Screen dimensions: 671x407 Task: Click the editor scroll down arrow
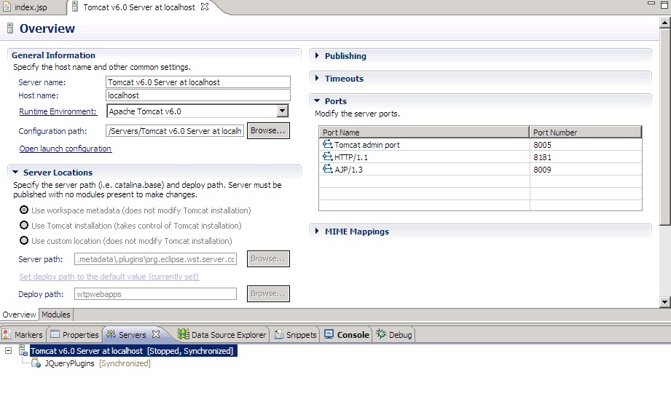point(664,302)
